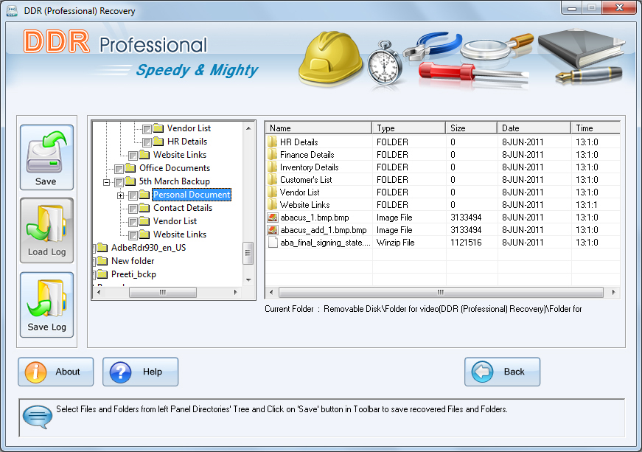Click the 5th March Backup folder icon
Viewport: 642px width, 452px height.
130,181
